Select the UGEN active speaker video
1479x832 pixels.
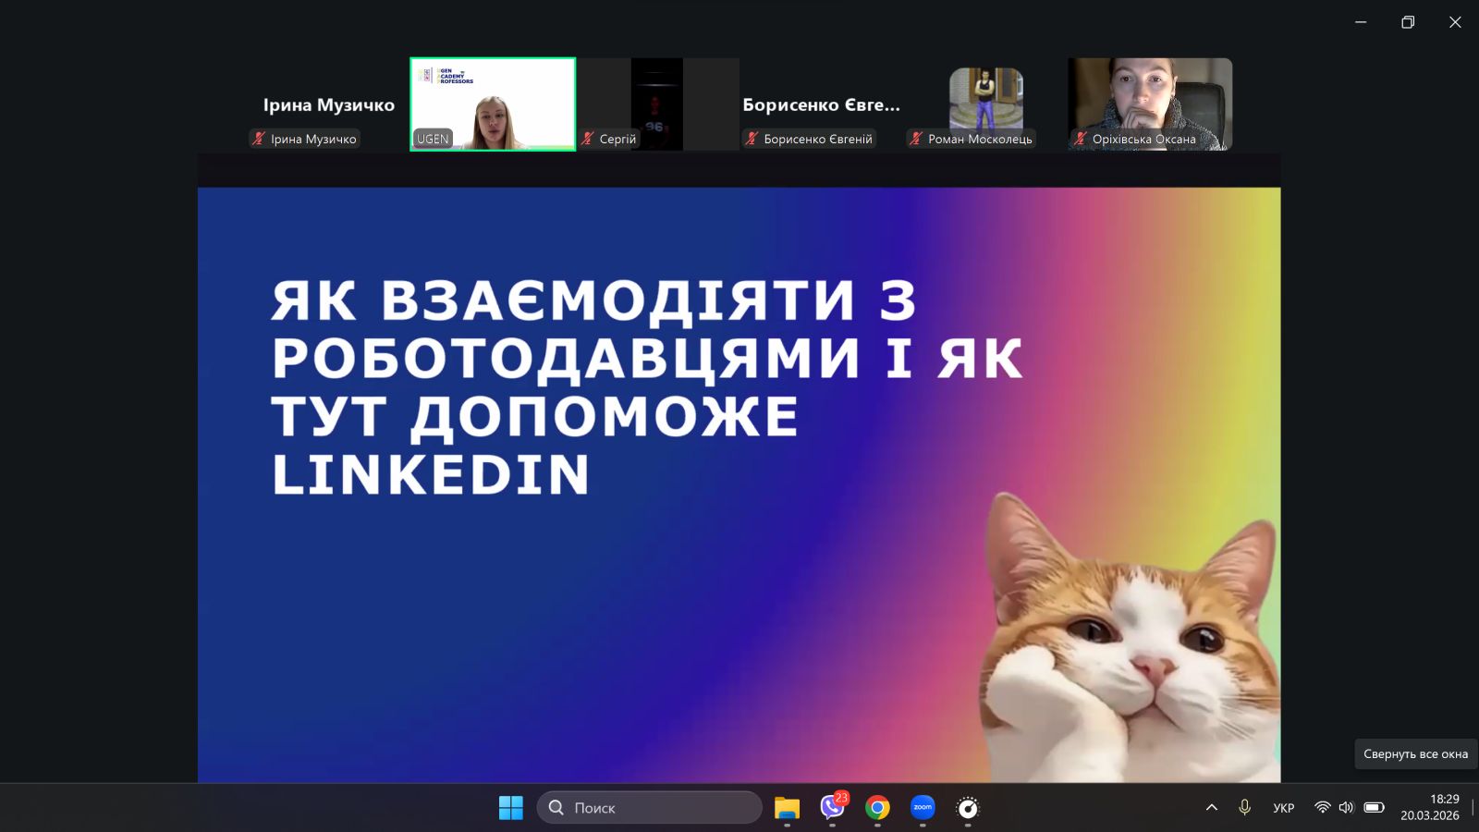coord(493,104)
